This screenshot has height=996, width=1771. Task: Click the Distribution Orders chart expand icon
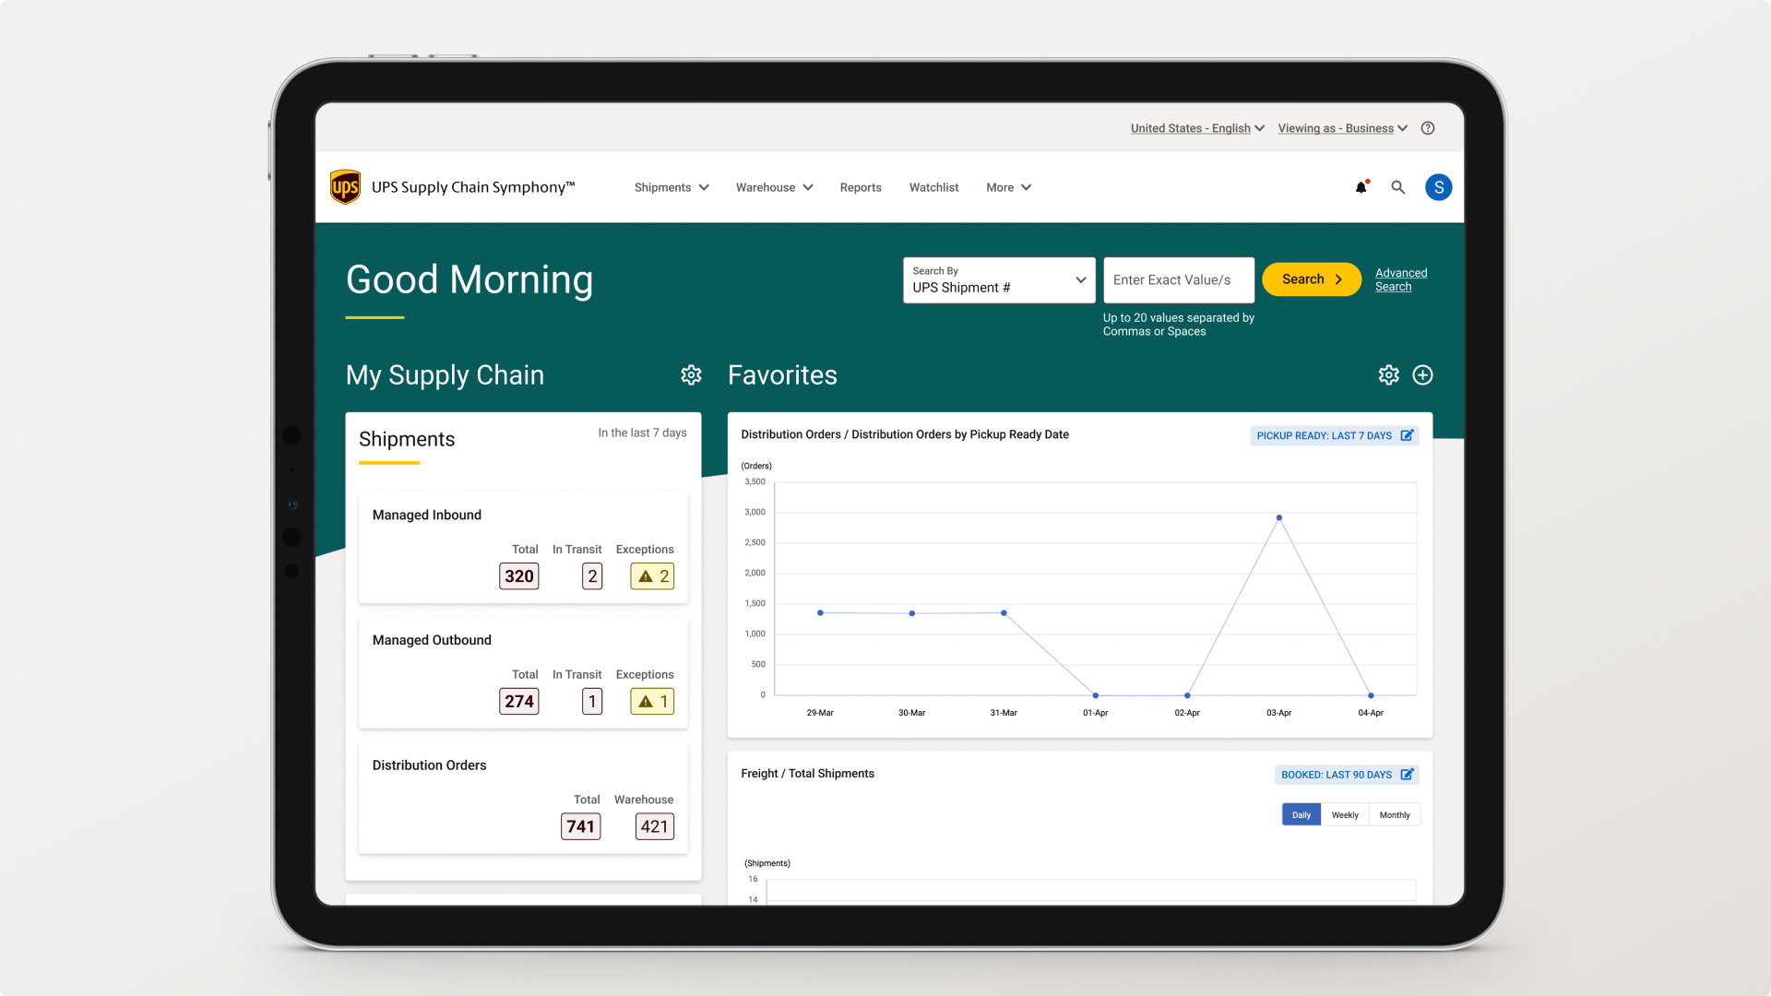tap(1408, 434)
